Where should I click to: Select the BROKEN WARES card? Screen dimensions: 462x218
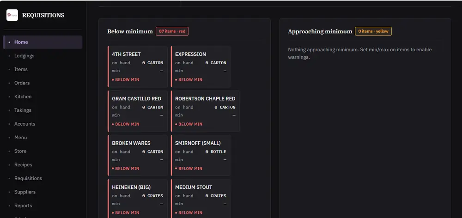click(138, 156)
